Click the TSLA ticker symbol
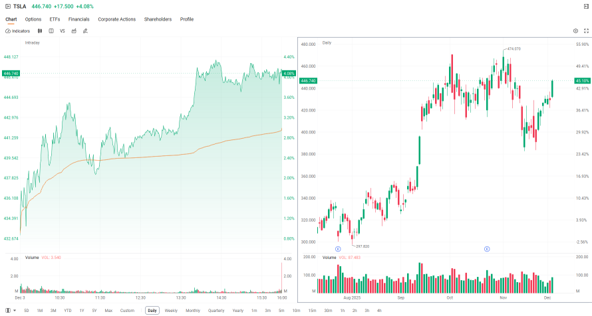Image resolution: width=592 pixels, height=316 pixels. (x=20, y=7)
